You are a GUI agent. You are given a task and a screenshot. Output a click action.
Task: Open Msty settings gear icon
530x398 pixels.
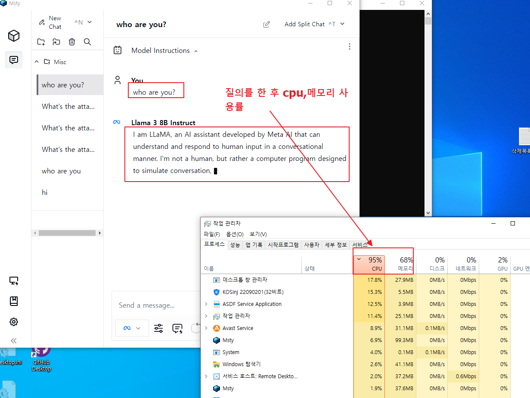(x=14, y=322)
